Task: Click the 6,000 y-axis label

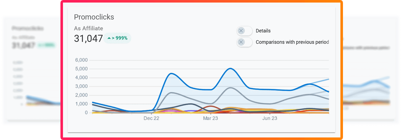Action: coord(82,60)
